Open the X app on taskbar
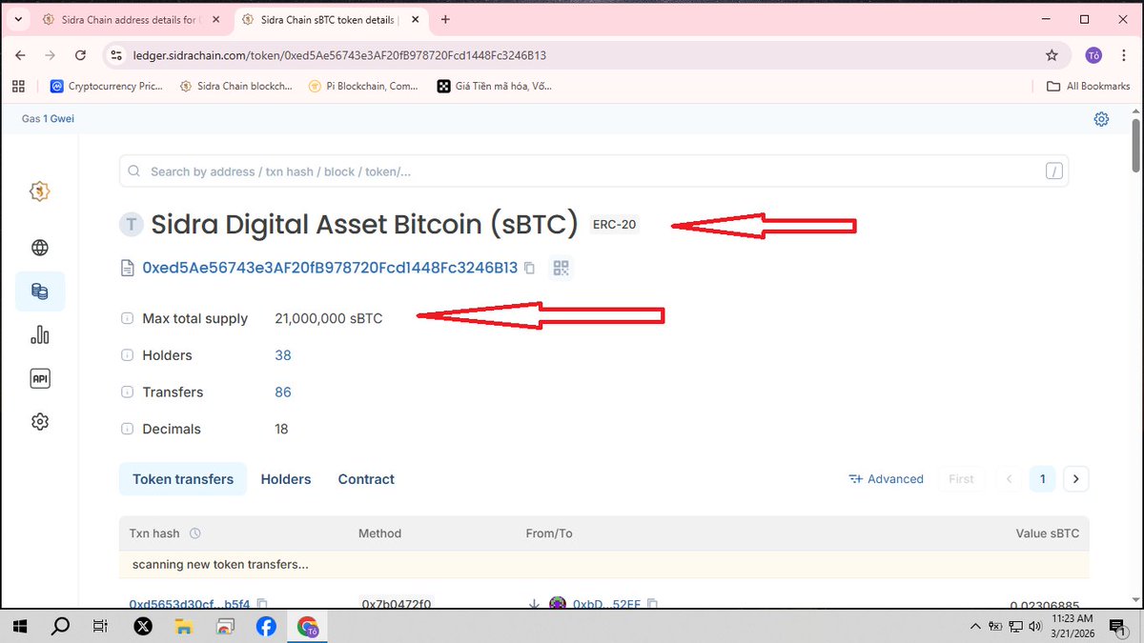This screenshot has width=1144, height=643. tap(143, 626)
